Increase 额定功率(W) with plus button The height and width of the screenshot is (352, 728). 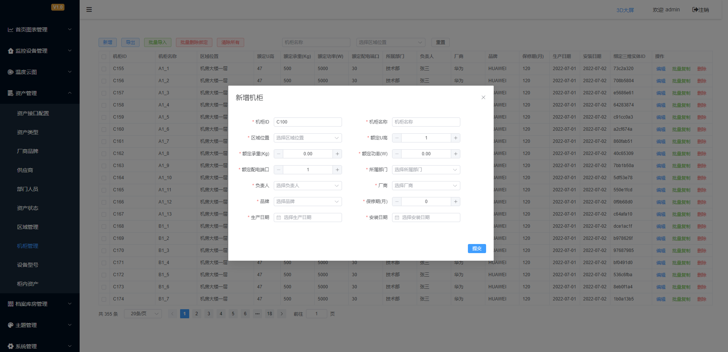456,154
